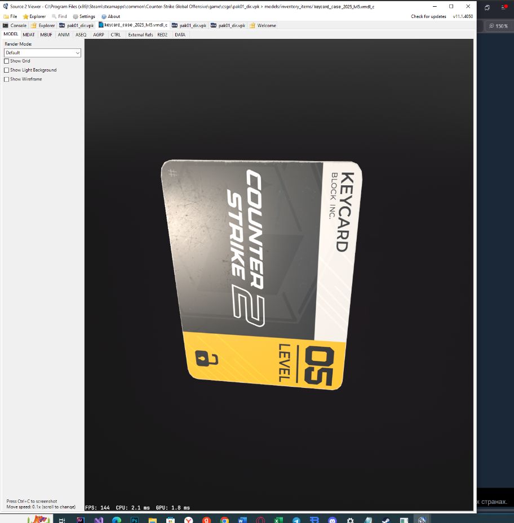Select the ASEQ sub-tab
The image size is (514, 523).
[x=81, y=35]
